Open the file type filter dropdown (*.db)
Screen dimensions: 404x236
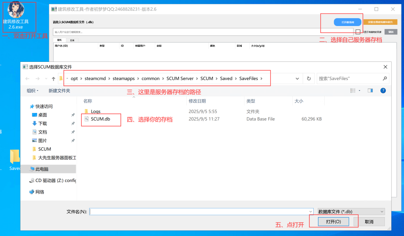coord(351,212)
